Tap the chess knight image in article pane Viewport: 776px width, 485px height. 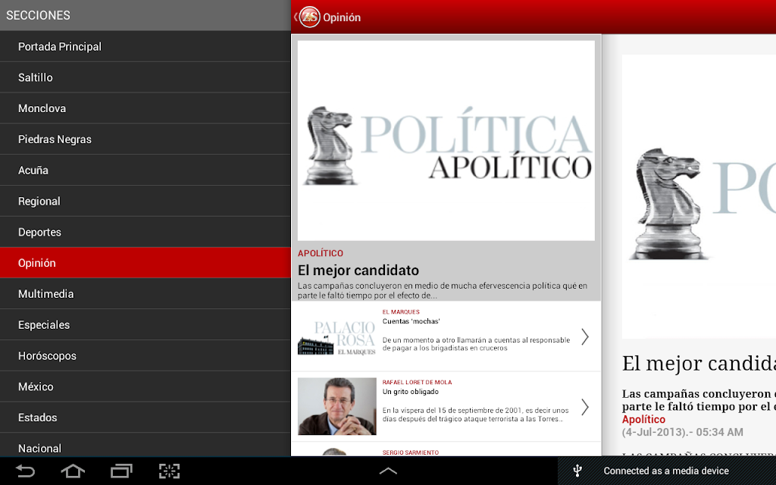(668, 203)
